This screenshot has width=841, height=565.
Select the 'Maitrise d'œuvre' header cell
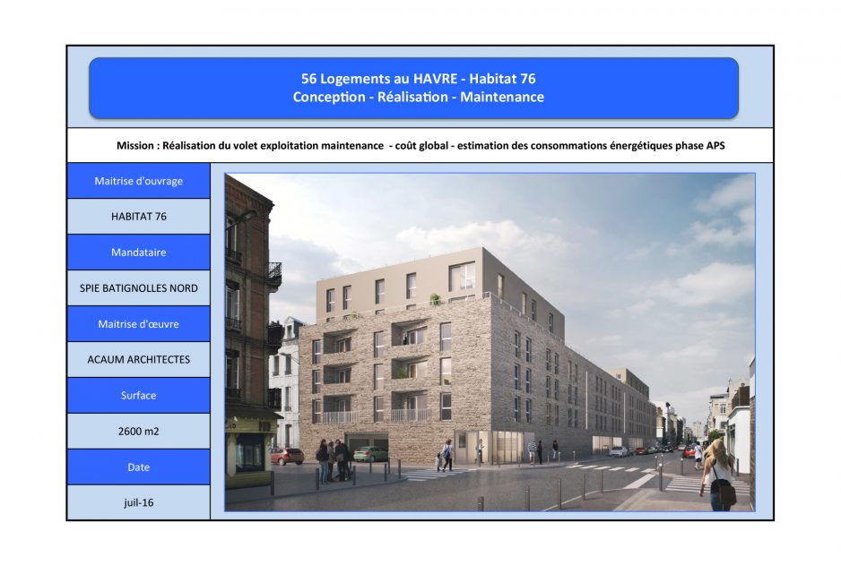[137, 323]
